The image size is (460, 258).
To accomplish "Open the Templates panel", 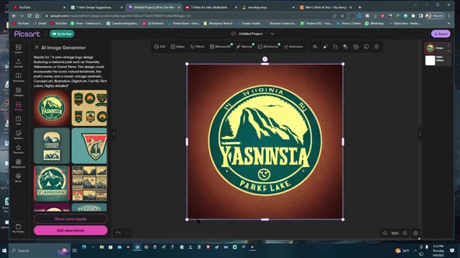I will click(18, 77).
